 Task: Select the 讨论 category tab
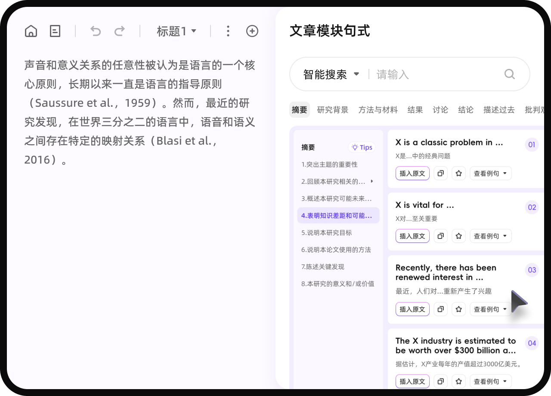[x=440, y=110]
